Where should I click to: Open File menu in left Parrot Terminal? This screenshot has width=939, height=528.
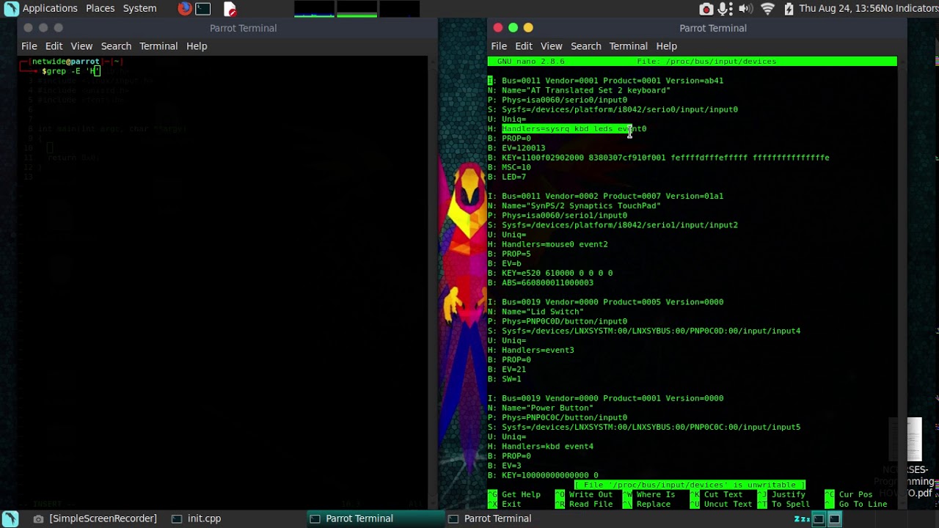(x=29, y=46)
